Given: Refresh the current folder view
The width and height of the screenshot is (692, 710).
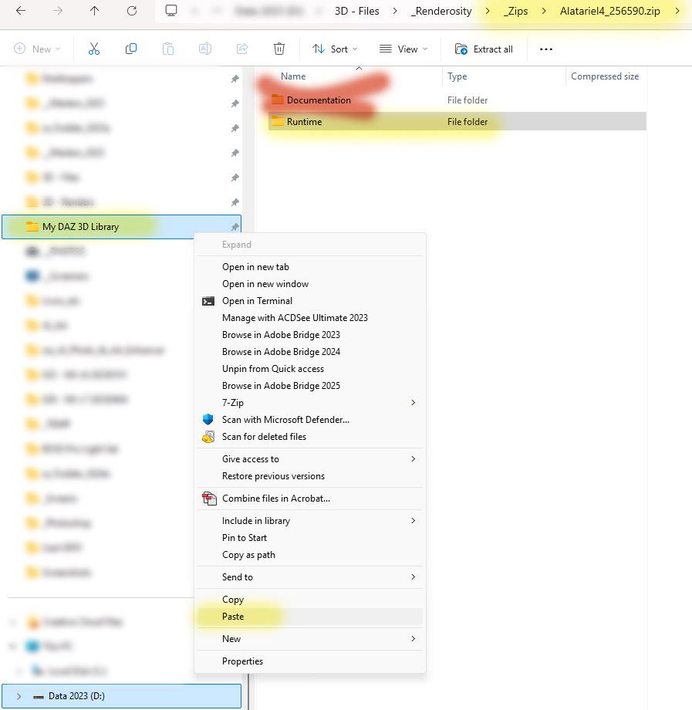Looking at the screenshot, I should [132, 11].
